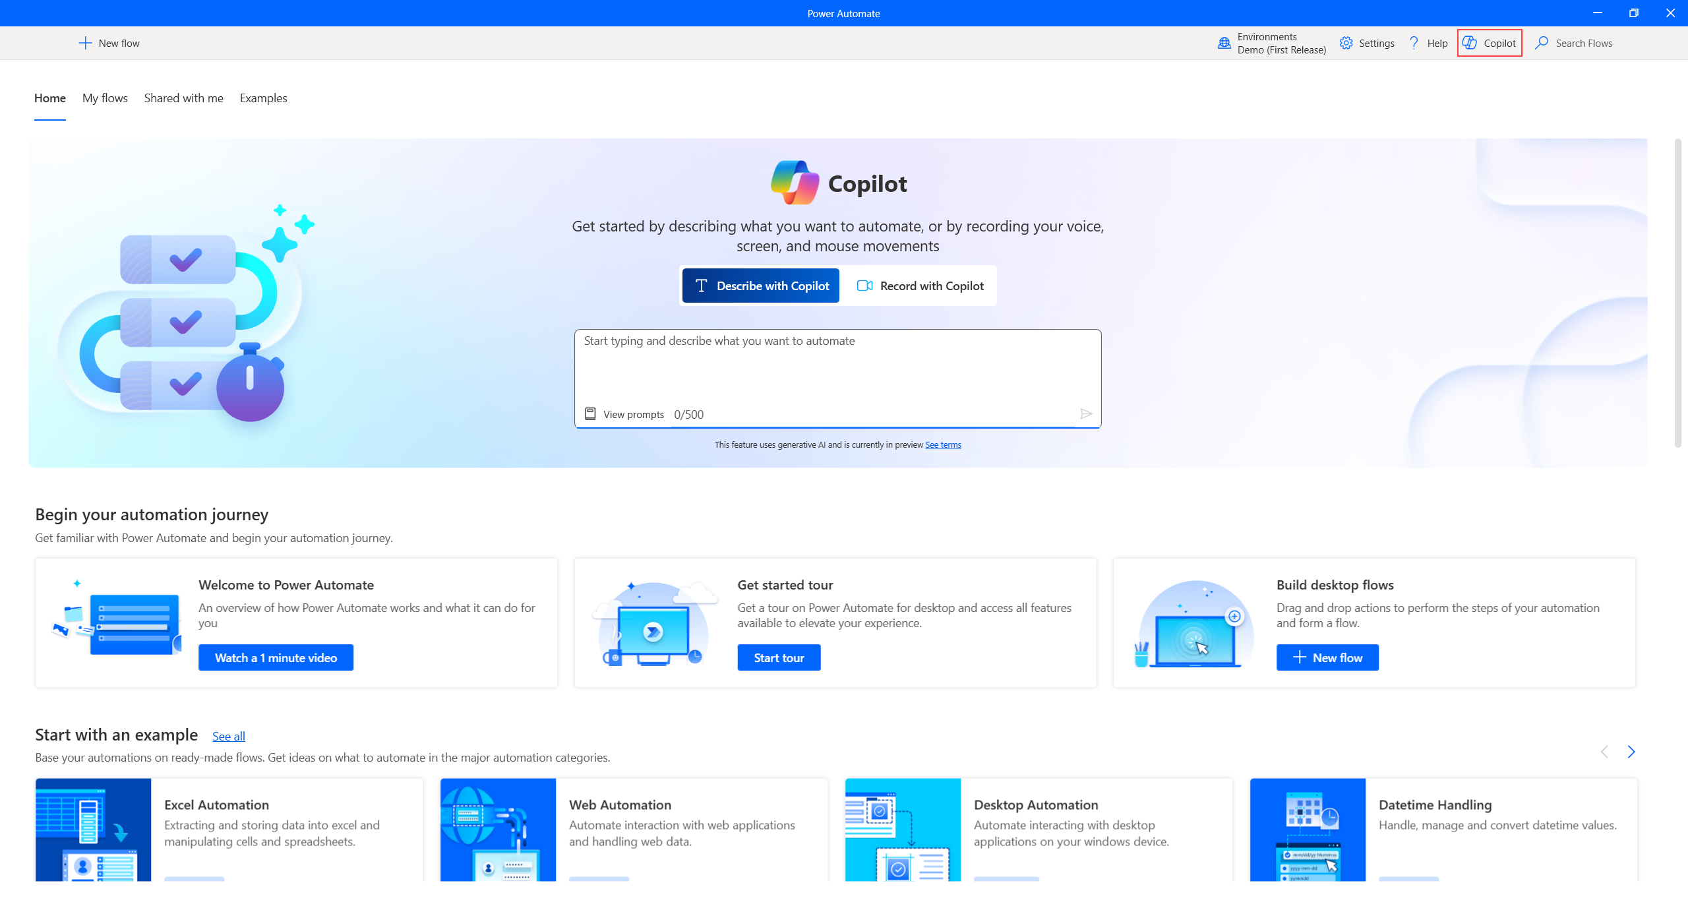
Task: Select the Examples tab
Action: tap(263, 98)
